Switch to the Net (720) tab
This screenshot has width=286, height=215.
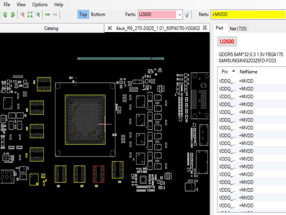pyautogui.click(x=238, y=29)
